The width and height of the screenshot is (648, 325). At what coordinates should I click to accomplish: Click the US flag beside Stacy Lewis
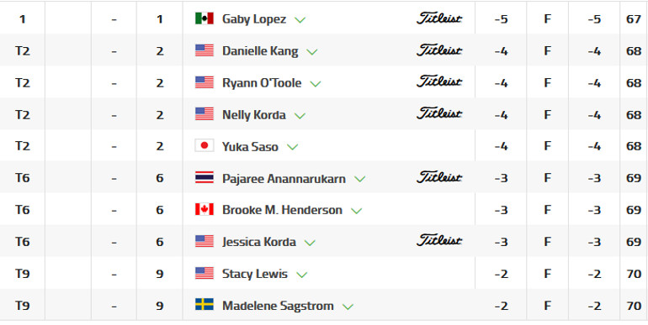coord(204,273)
